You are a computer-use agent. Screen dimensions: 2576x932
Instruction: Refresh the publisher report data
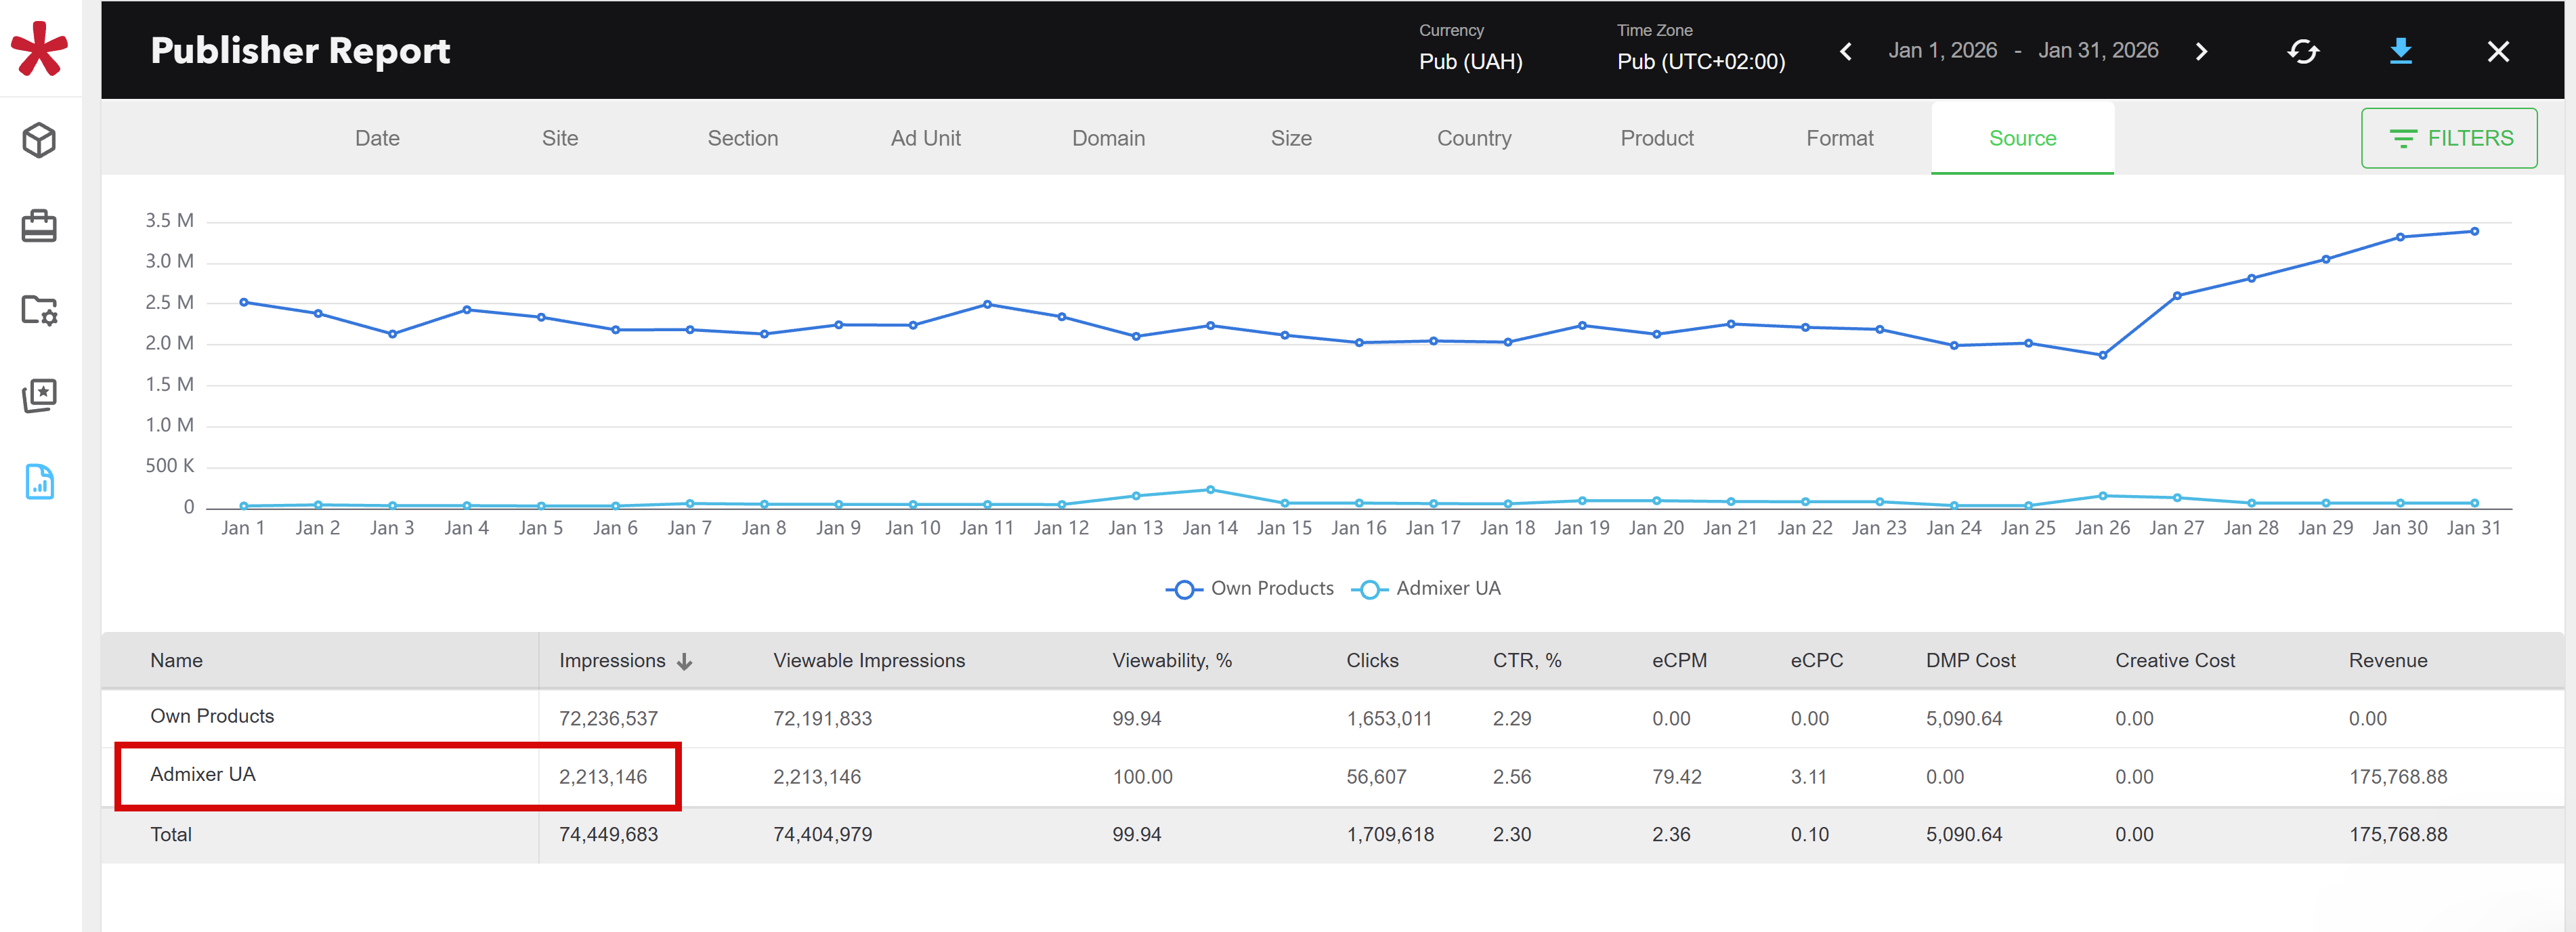click(2302, 51)
